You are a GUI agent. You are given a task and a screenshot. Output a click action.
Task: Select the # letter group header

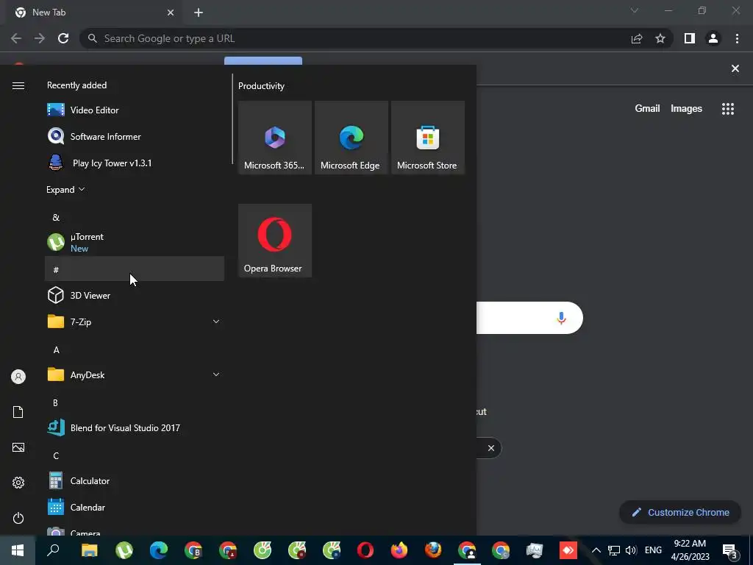(x=135, y=269)
